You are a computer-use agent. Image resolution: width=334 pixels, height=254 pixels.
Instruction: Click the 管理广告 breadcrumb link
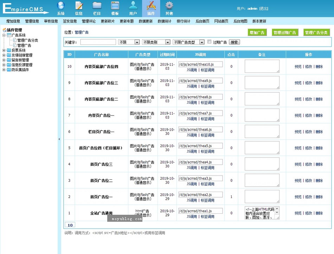[x=82, y=33]
